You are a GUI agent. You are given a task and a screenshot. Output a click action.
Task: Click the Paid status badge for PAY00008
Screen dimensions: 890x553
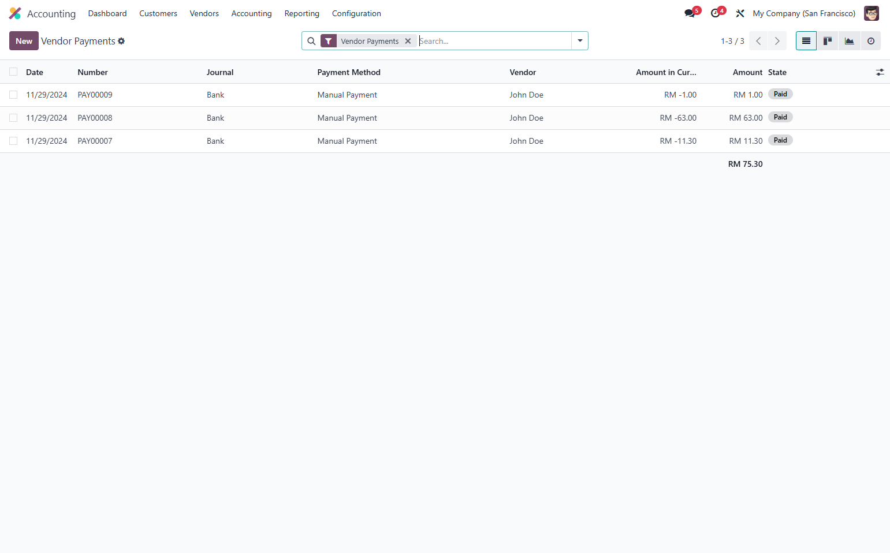(780, 117)
